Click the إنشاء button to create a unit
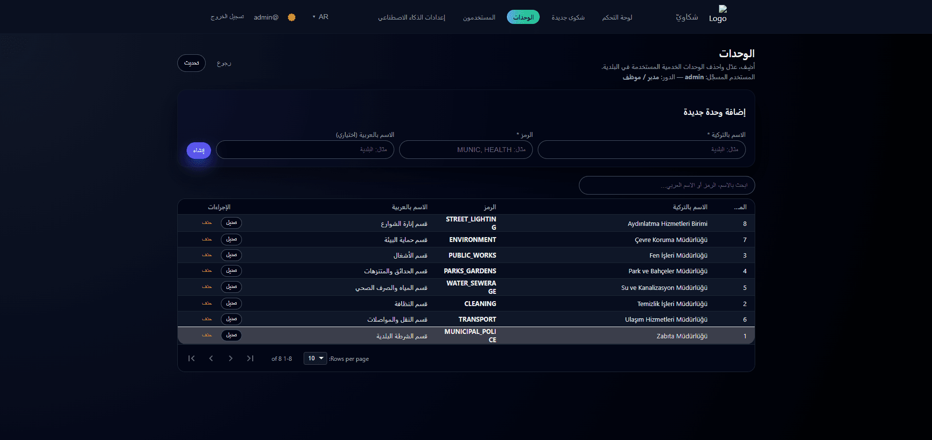The width and height of the screenshot is (932, 440). 198,150
